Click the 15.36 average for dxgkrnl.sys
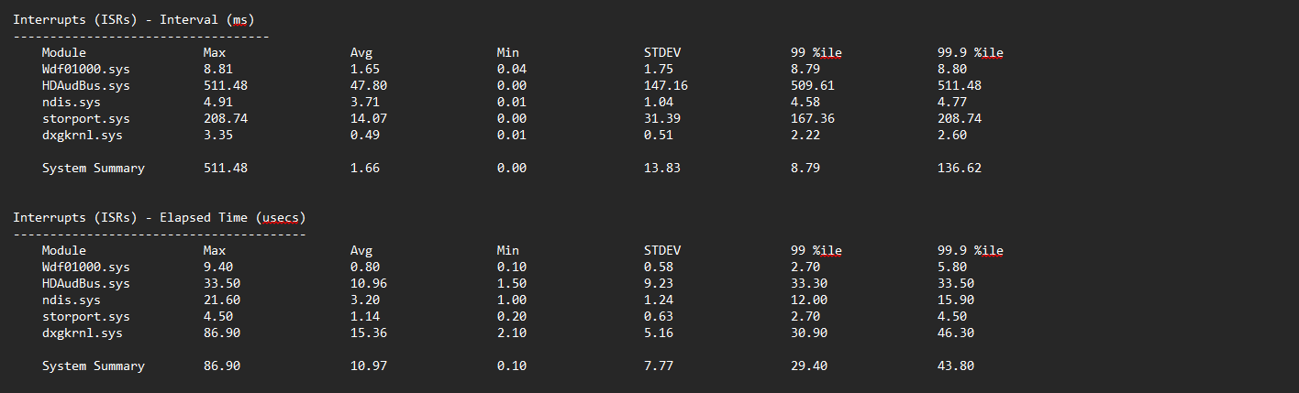The height and width of the screenshot is (393, 1299). coord(369,333)
